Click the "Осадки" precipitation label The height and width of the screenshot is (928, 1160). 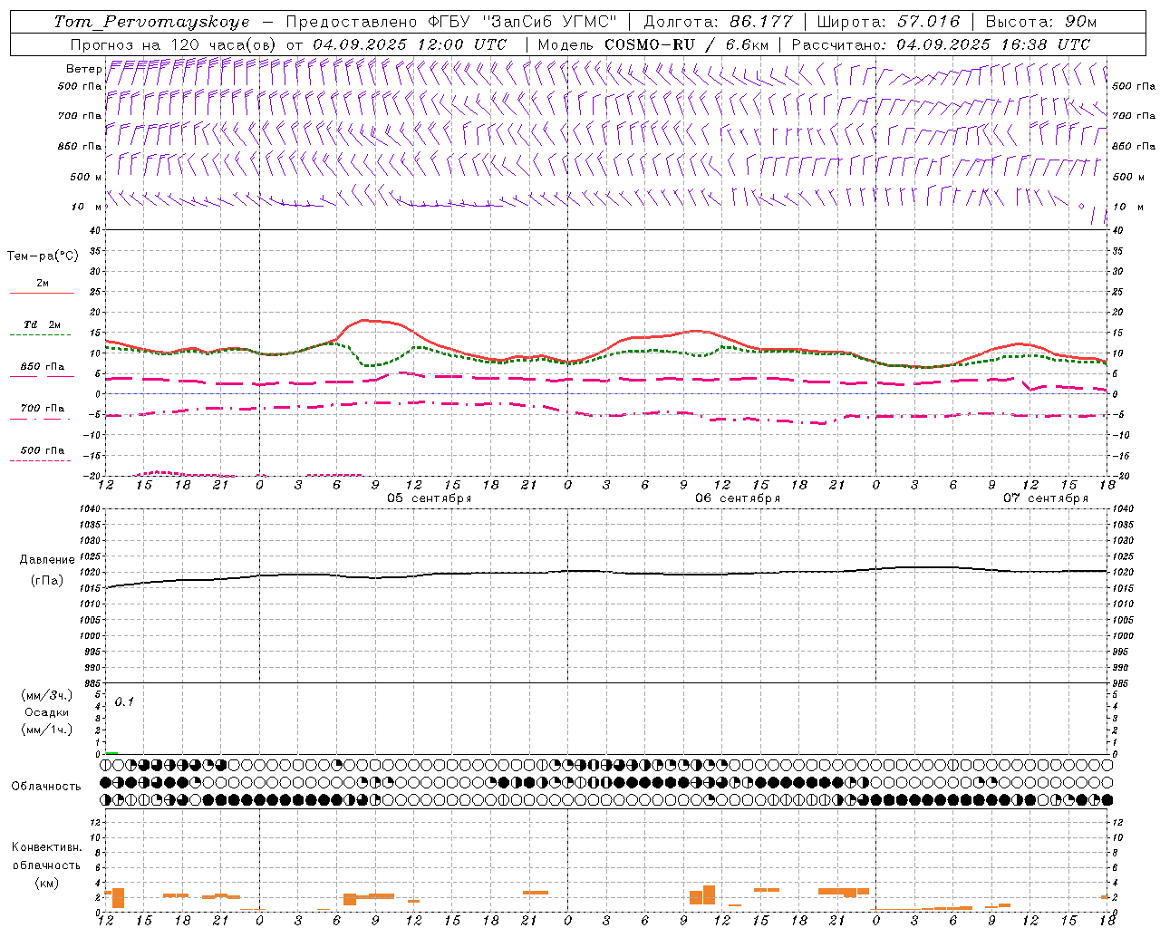point(46,712)
